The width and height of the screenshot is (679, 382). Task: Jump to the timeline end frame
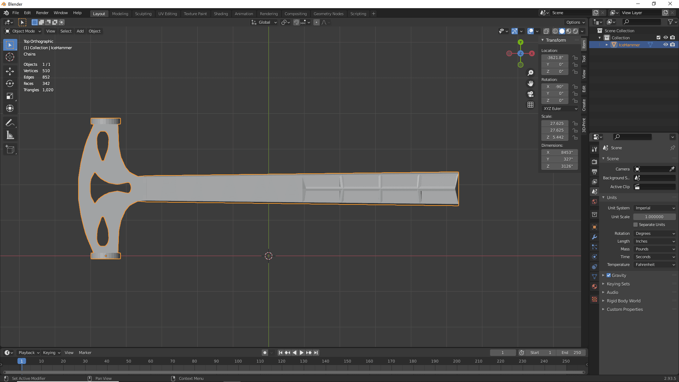point(316,353)
